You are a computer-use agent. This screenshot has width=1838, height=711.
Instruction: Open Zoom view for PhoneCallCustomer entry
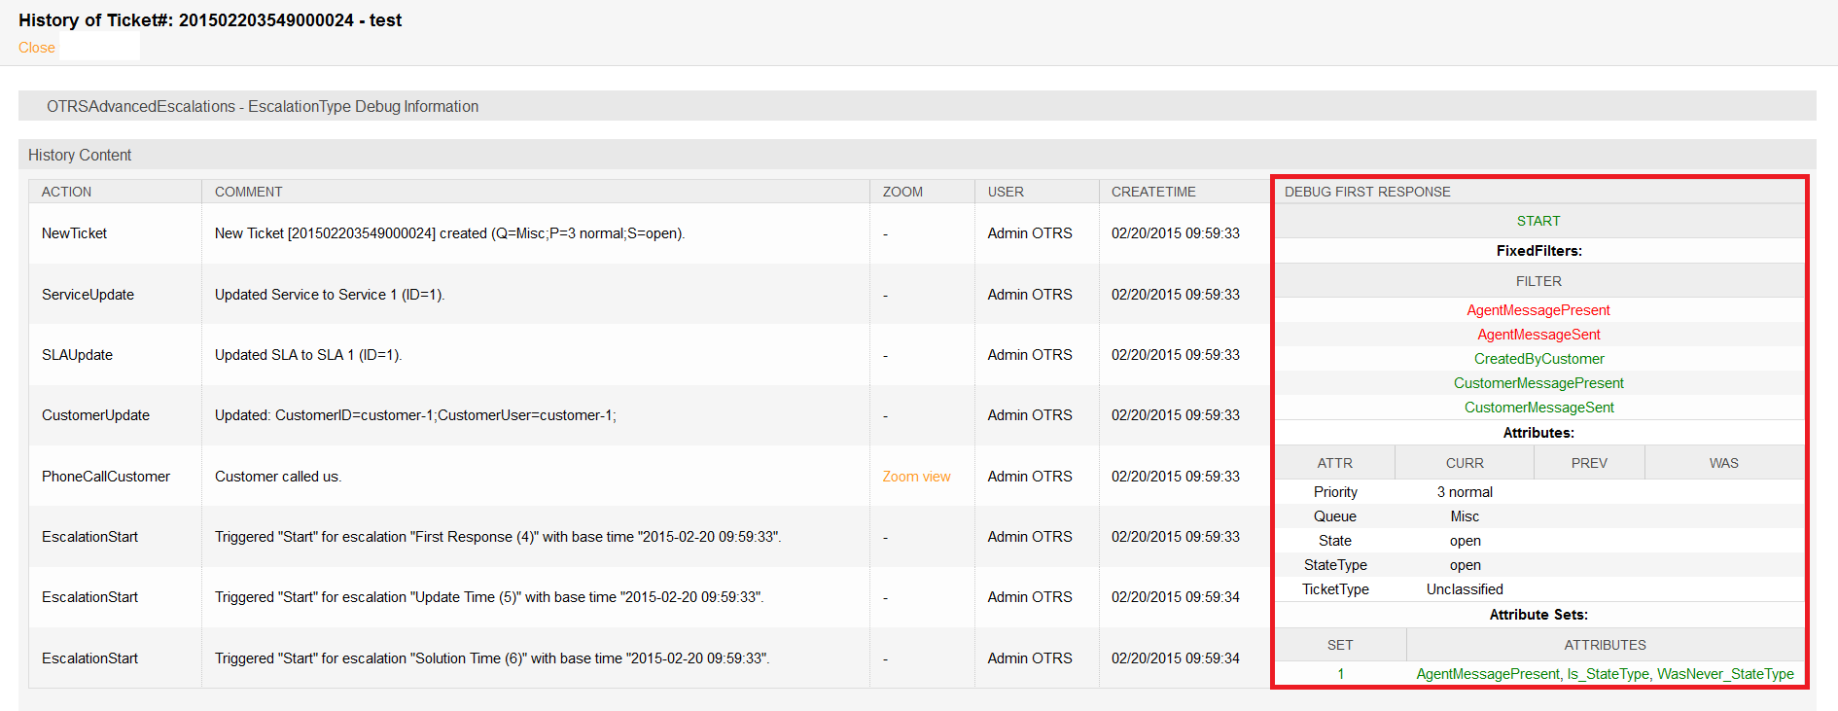coord(916,477)
